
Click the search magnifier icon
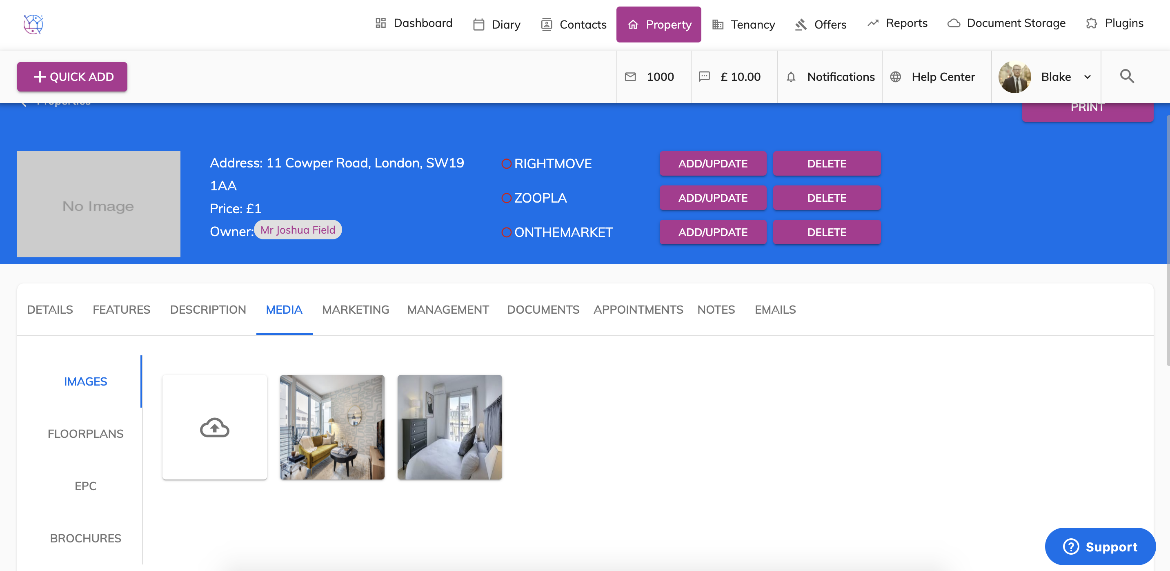pos(1126,76)
